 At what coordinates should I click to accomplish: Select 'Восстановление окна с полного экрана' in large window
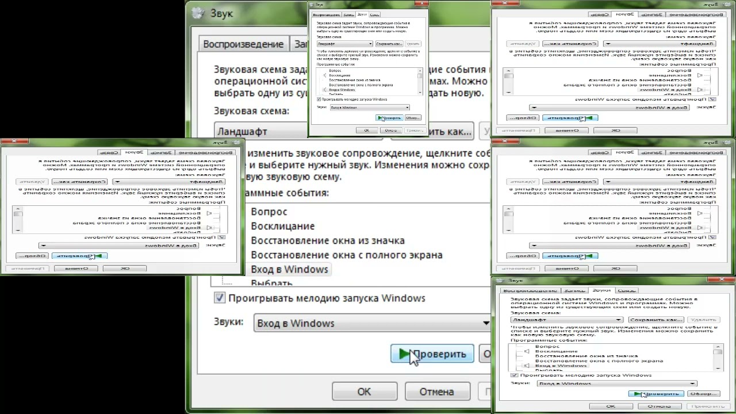pos(347,255)
